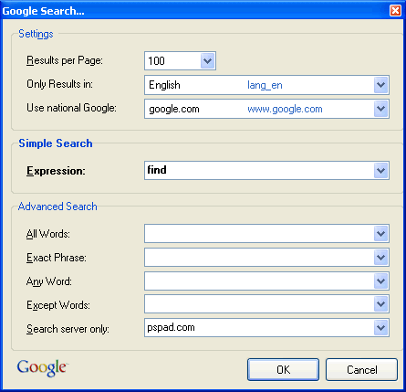Viewport: 406px width, 392px height.
Task: Click the www.google.com URL text
Action: (285, 109)
